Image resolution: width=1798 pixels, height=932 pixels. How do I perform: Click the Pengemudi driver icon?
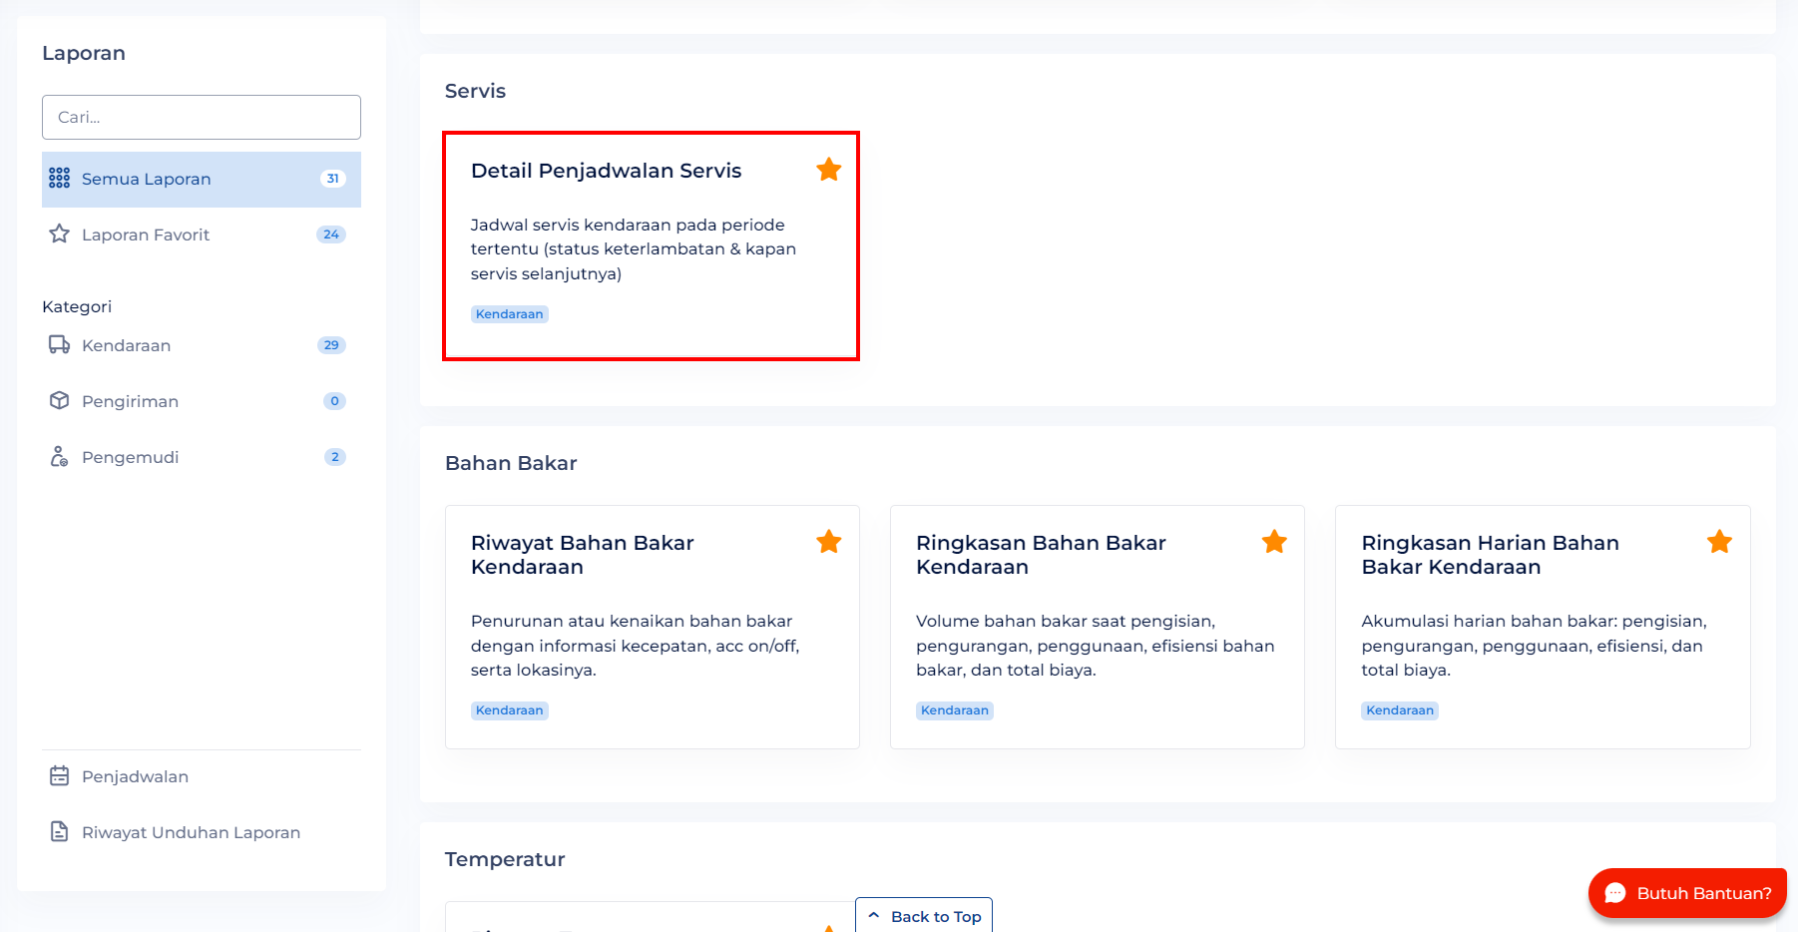click(60, 457)
